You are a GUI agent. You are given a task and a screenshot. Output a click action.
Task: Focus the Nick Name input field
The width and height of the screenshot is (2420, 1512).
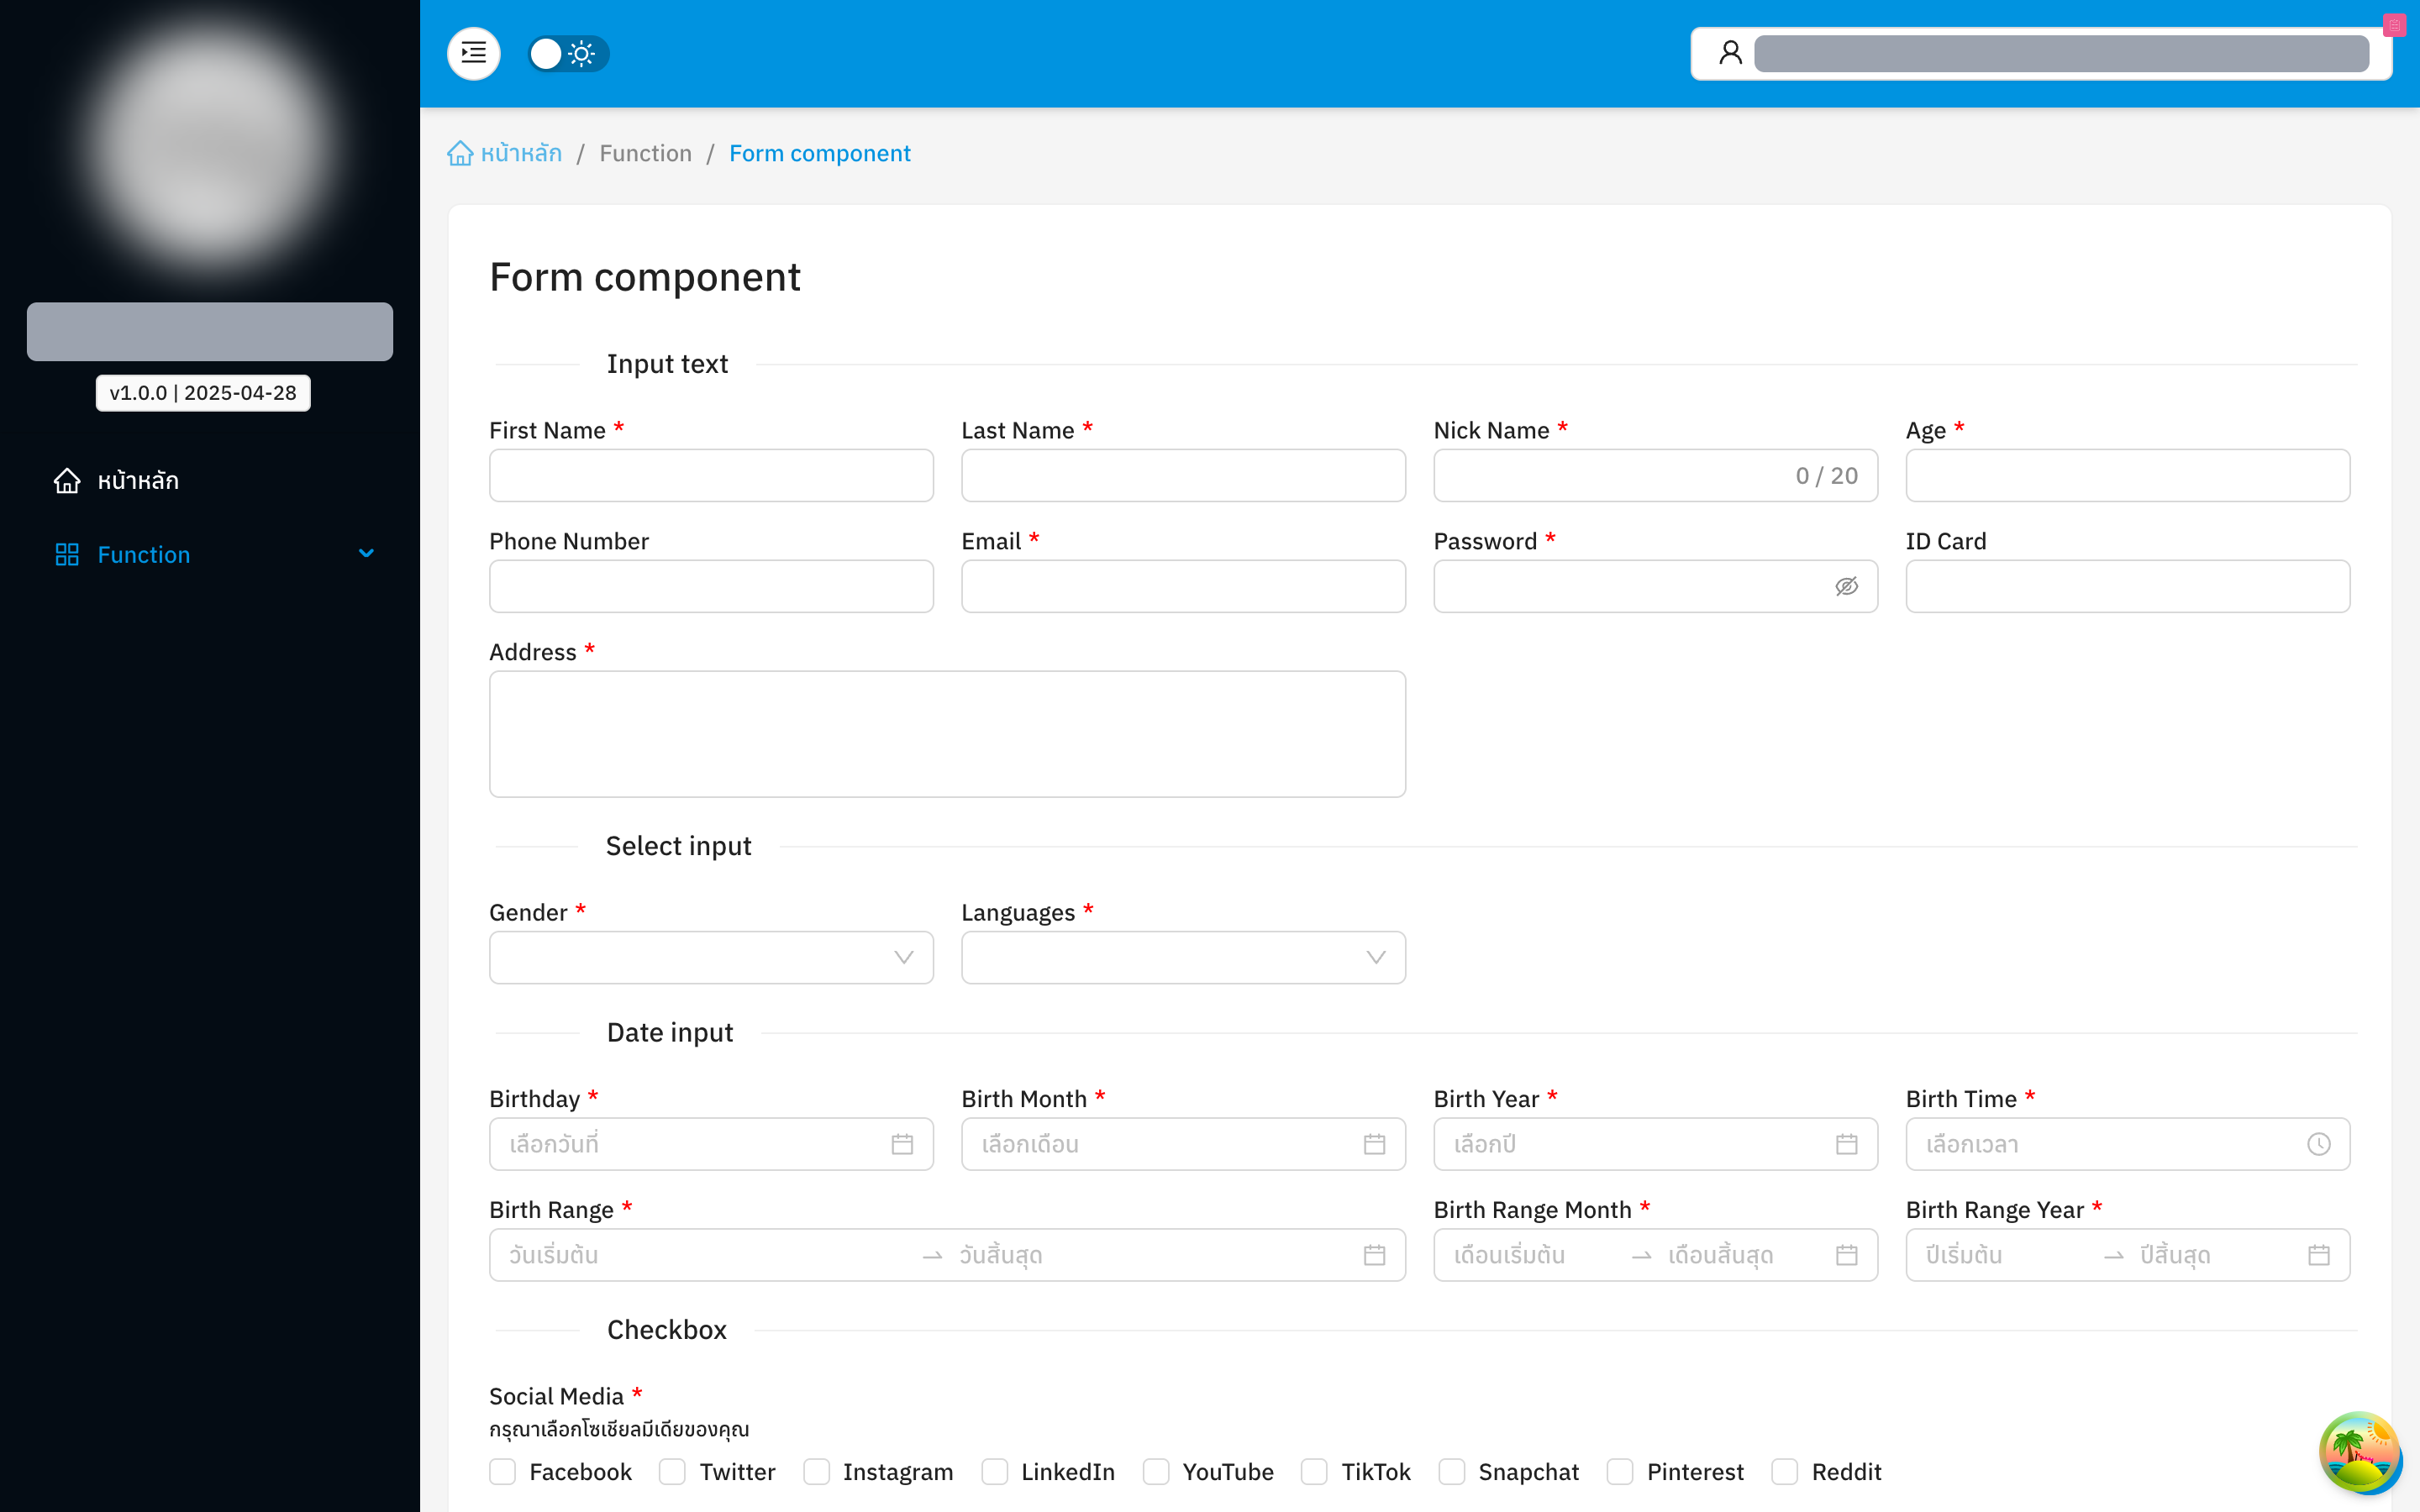click(1655, 475)
